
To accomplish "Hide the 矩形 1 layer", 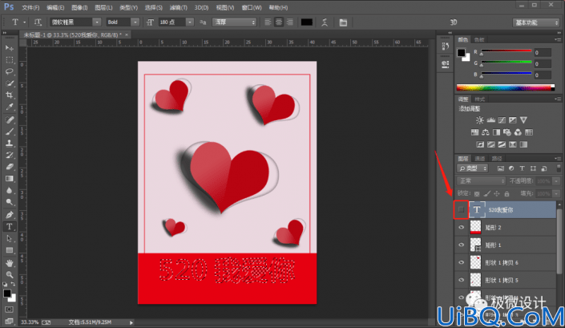I will 462,245.
